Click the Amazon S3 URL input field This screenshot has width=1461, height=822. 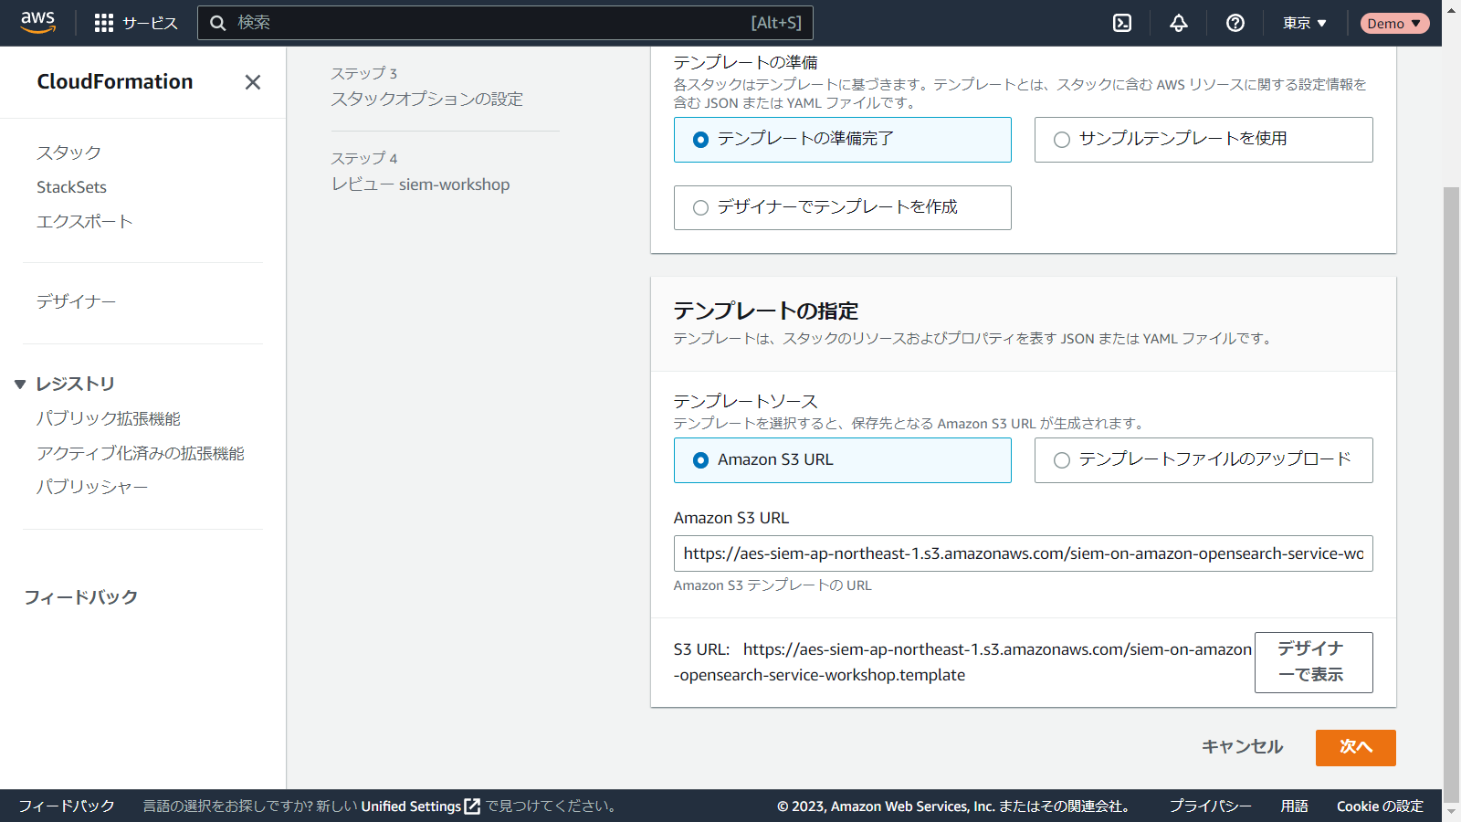coord(1022,553)
